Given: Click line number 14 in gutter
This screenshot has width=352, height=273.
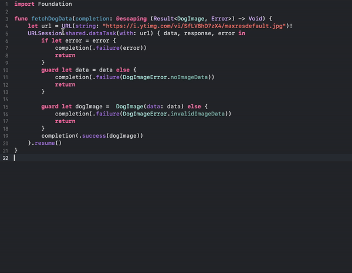Looking at the screenshot, I should pos(6,99).
